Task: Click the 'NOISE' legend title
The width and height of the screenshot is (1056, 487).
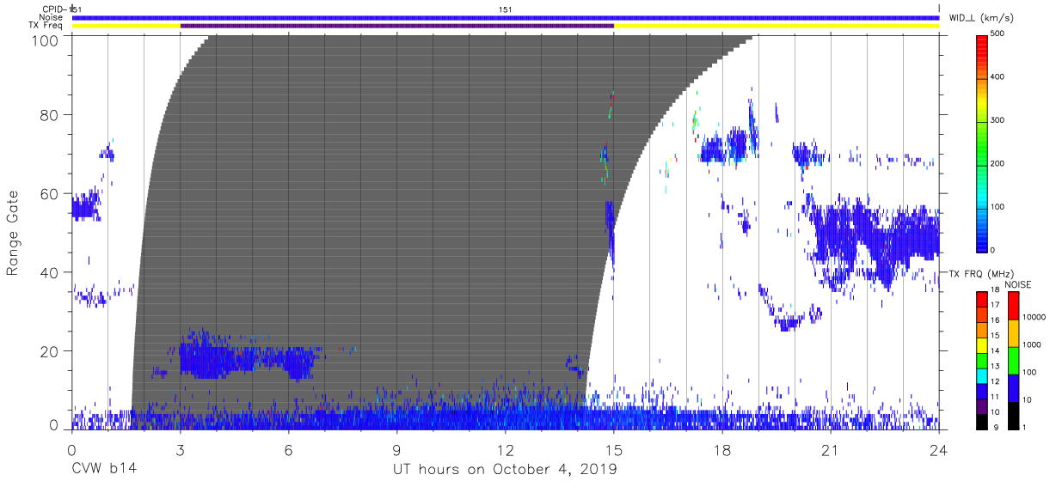Action: point(1018,284)
